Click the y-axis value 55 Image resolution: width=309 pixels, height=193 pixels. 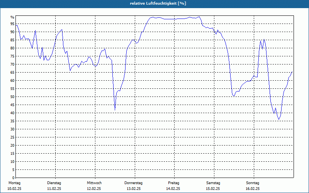12,89
